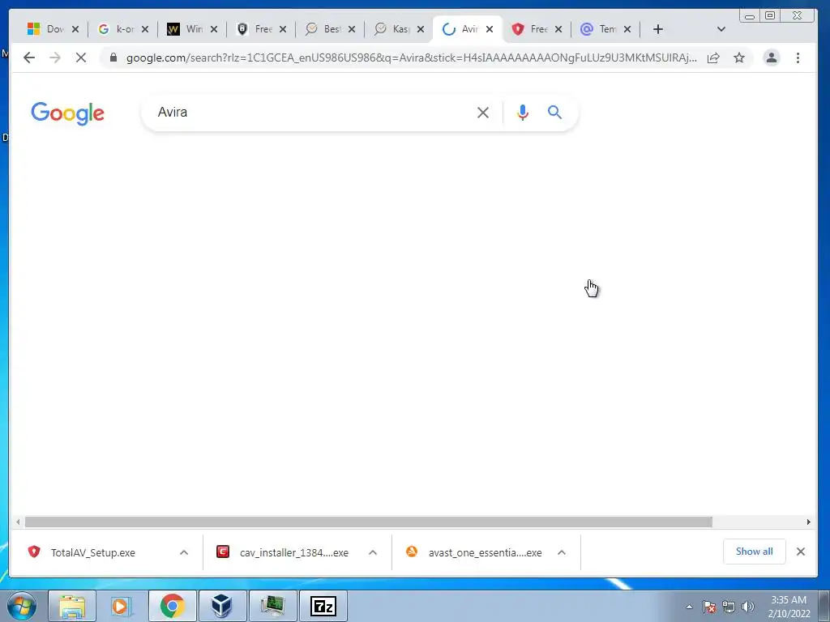Close the active 'Avir' tab

pos(490,29)
